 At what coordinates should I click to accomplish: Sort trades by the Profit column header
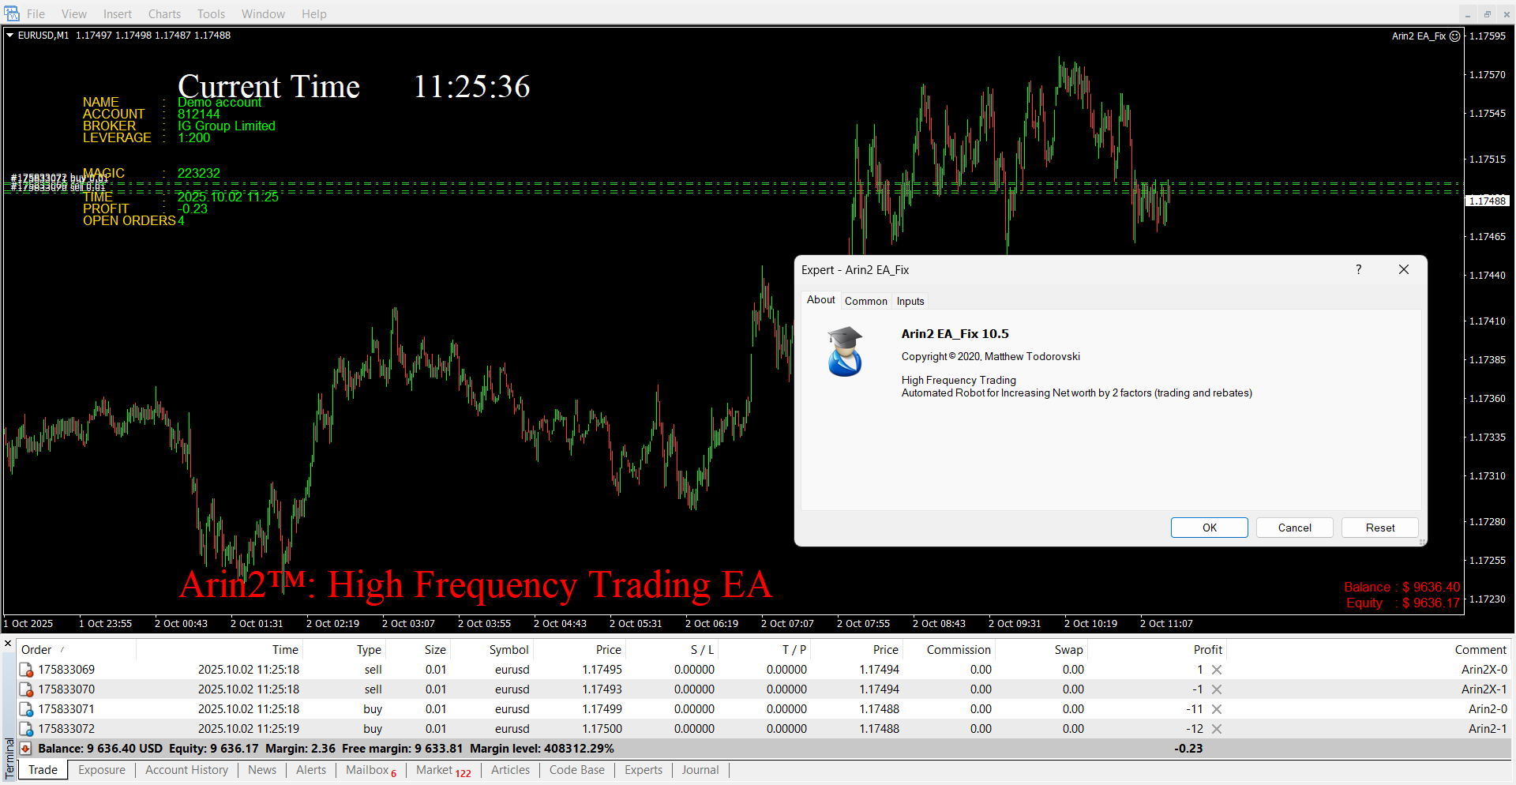pos(1207,650)
